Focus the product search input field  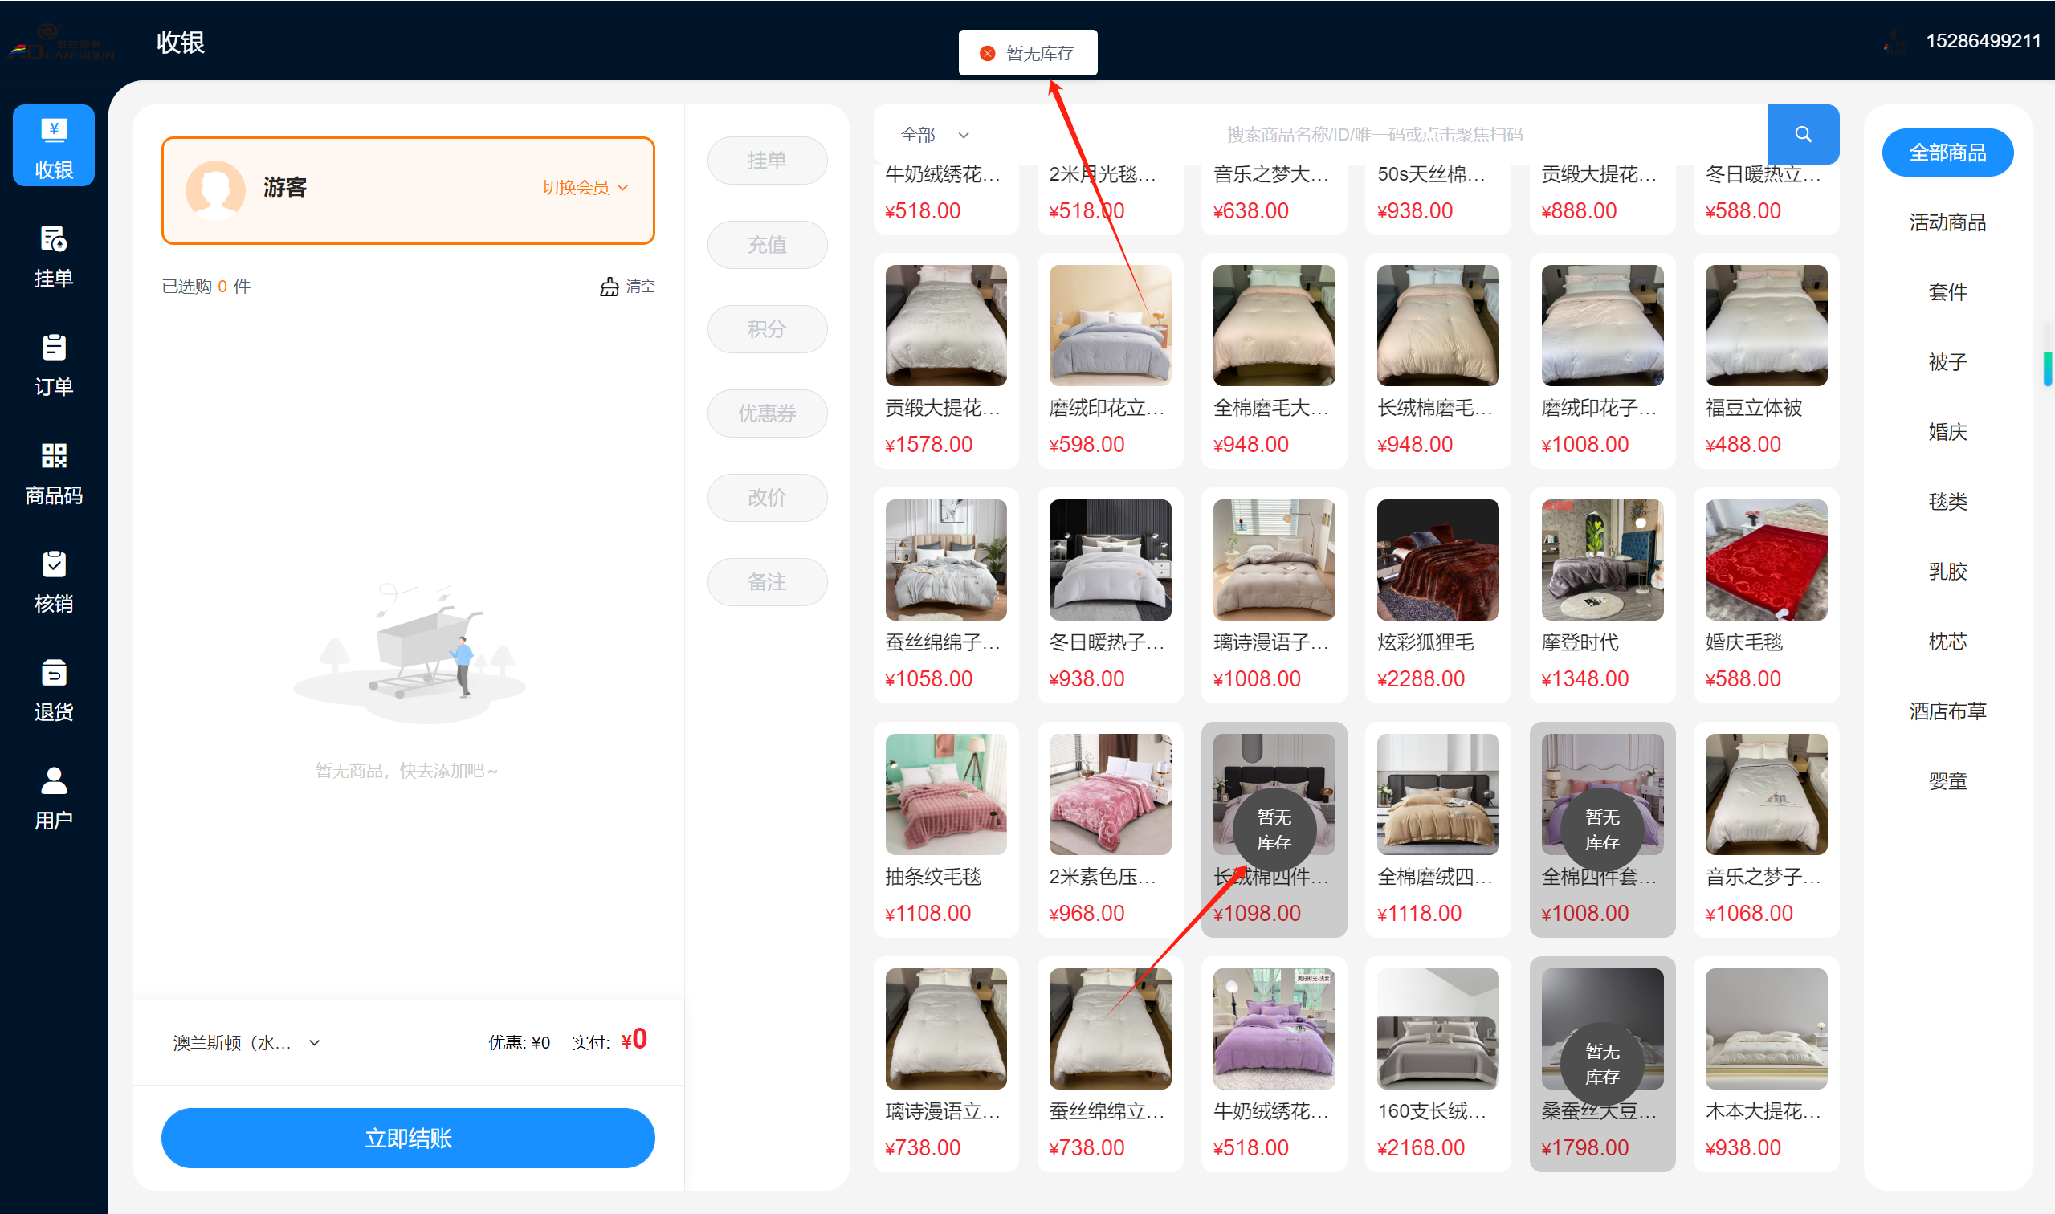[x=1374, y=135]
